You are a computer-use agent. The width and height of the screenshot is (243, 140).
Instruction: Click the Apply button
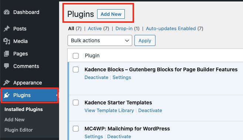point(145,40)
